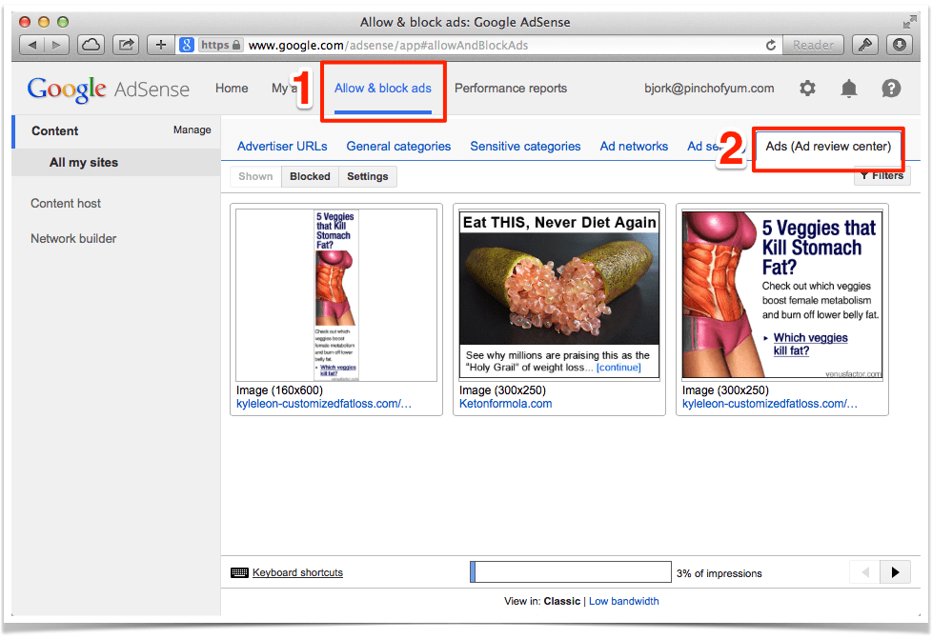The image size is (932, 639).
Task: Click the keyboard shortcuts icon
Action: (x=240, y=572)
